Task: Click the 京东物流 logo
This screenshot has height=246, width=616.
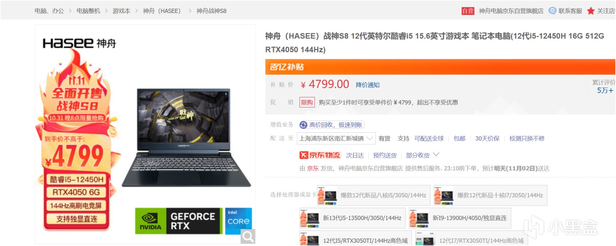Action: 320,155
